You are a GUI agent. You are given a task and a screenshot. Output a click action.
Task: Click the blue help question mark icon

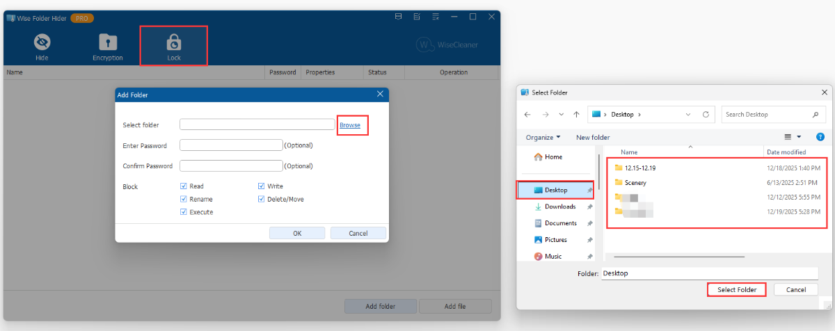[x=820, y=137]
